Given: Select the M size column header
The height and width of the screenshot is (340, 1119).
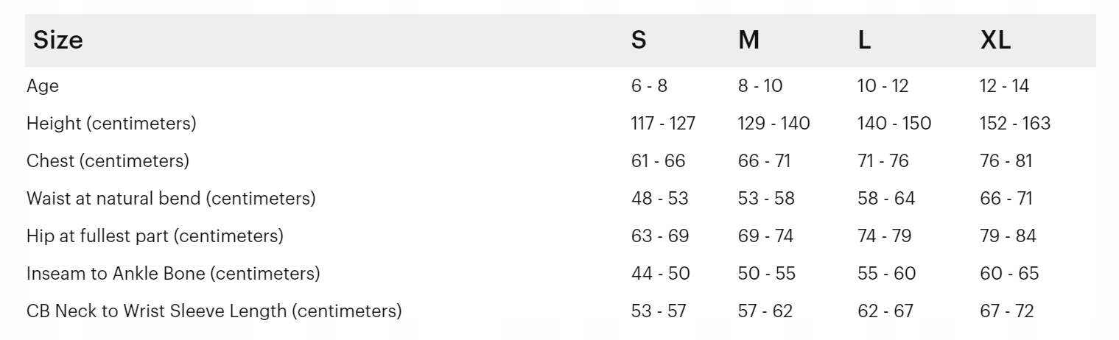Looking at the screenshot, I should (x=748, y=40).
